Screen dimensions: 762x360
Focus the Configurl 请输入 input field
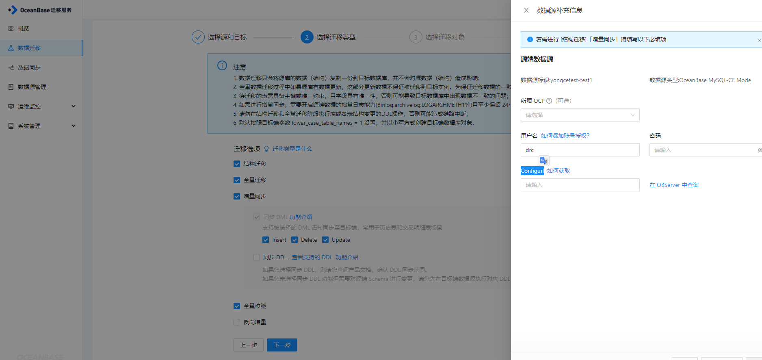pos(580,185)
